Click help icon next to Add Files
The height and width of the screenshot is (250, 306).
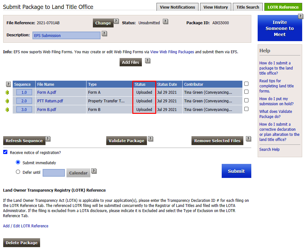click(x=148, y=61)
